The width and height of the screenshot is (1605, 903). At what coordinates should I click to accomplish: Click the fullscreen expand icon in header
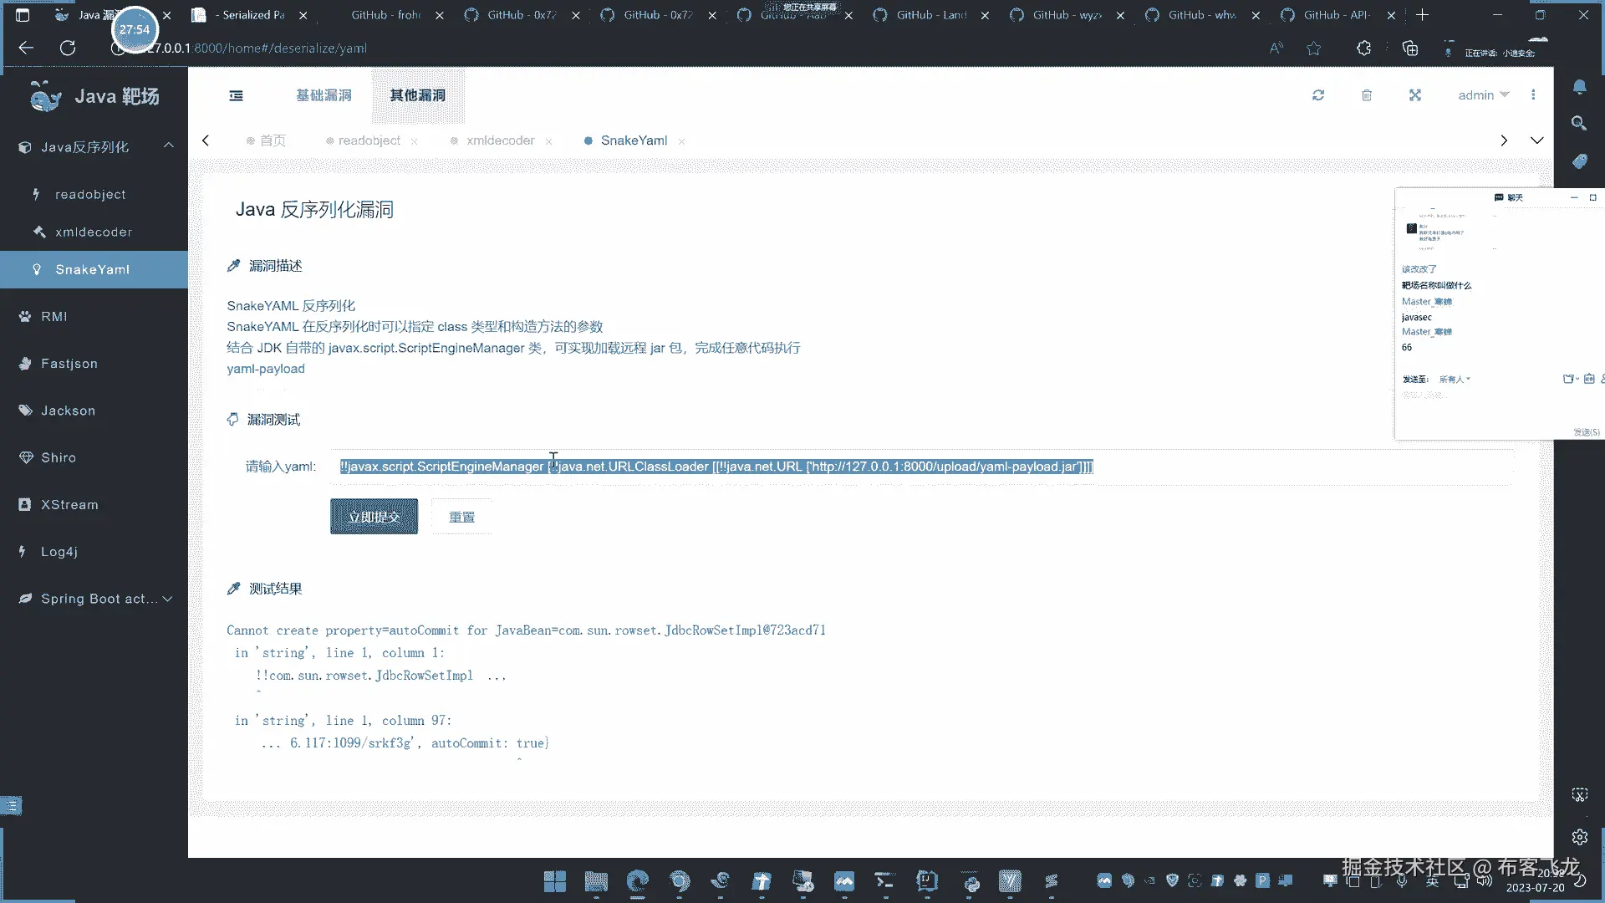pos(1415,95)
